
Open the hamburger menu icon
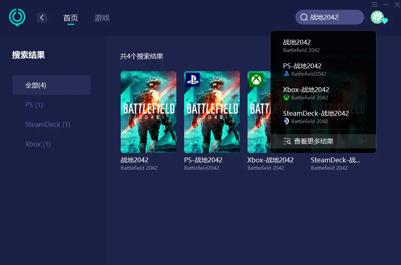[374, 4]
